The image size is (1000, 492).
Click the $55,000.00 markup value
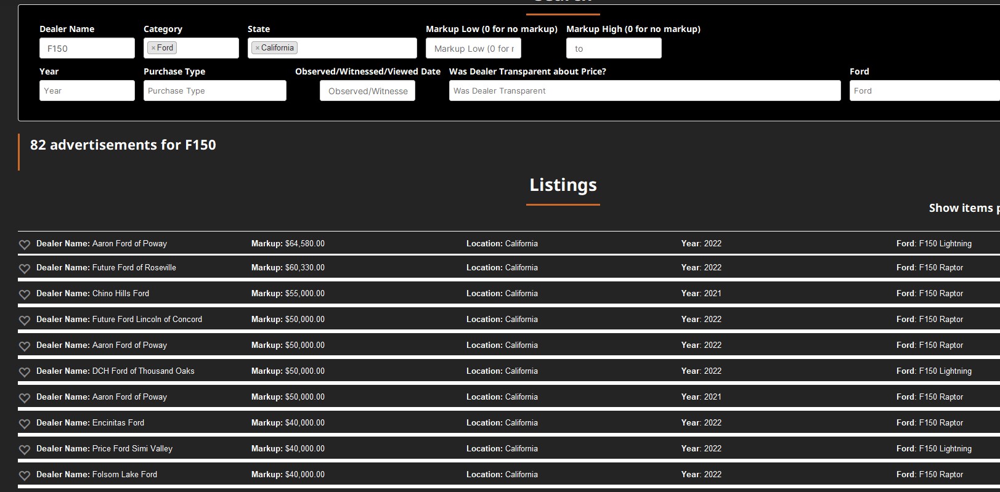click(305, 294)
